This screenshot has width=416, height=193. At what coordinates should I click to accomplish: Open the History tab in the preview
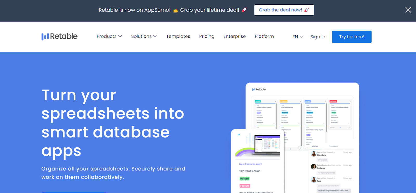click(315, 146)
